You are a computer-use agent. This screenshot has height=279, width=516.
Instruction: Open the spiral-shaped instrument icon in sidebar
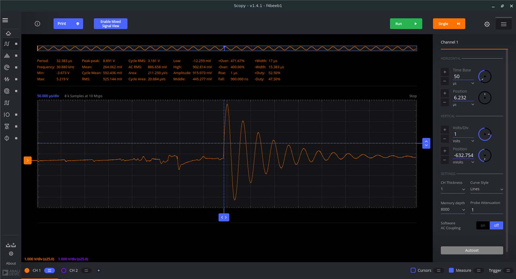click(x=7, y=91)
